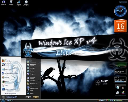Open Guida in linea e supporto tecnico
128x102 pixels.
click(33, 88)
